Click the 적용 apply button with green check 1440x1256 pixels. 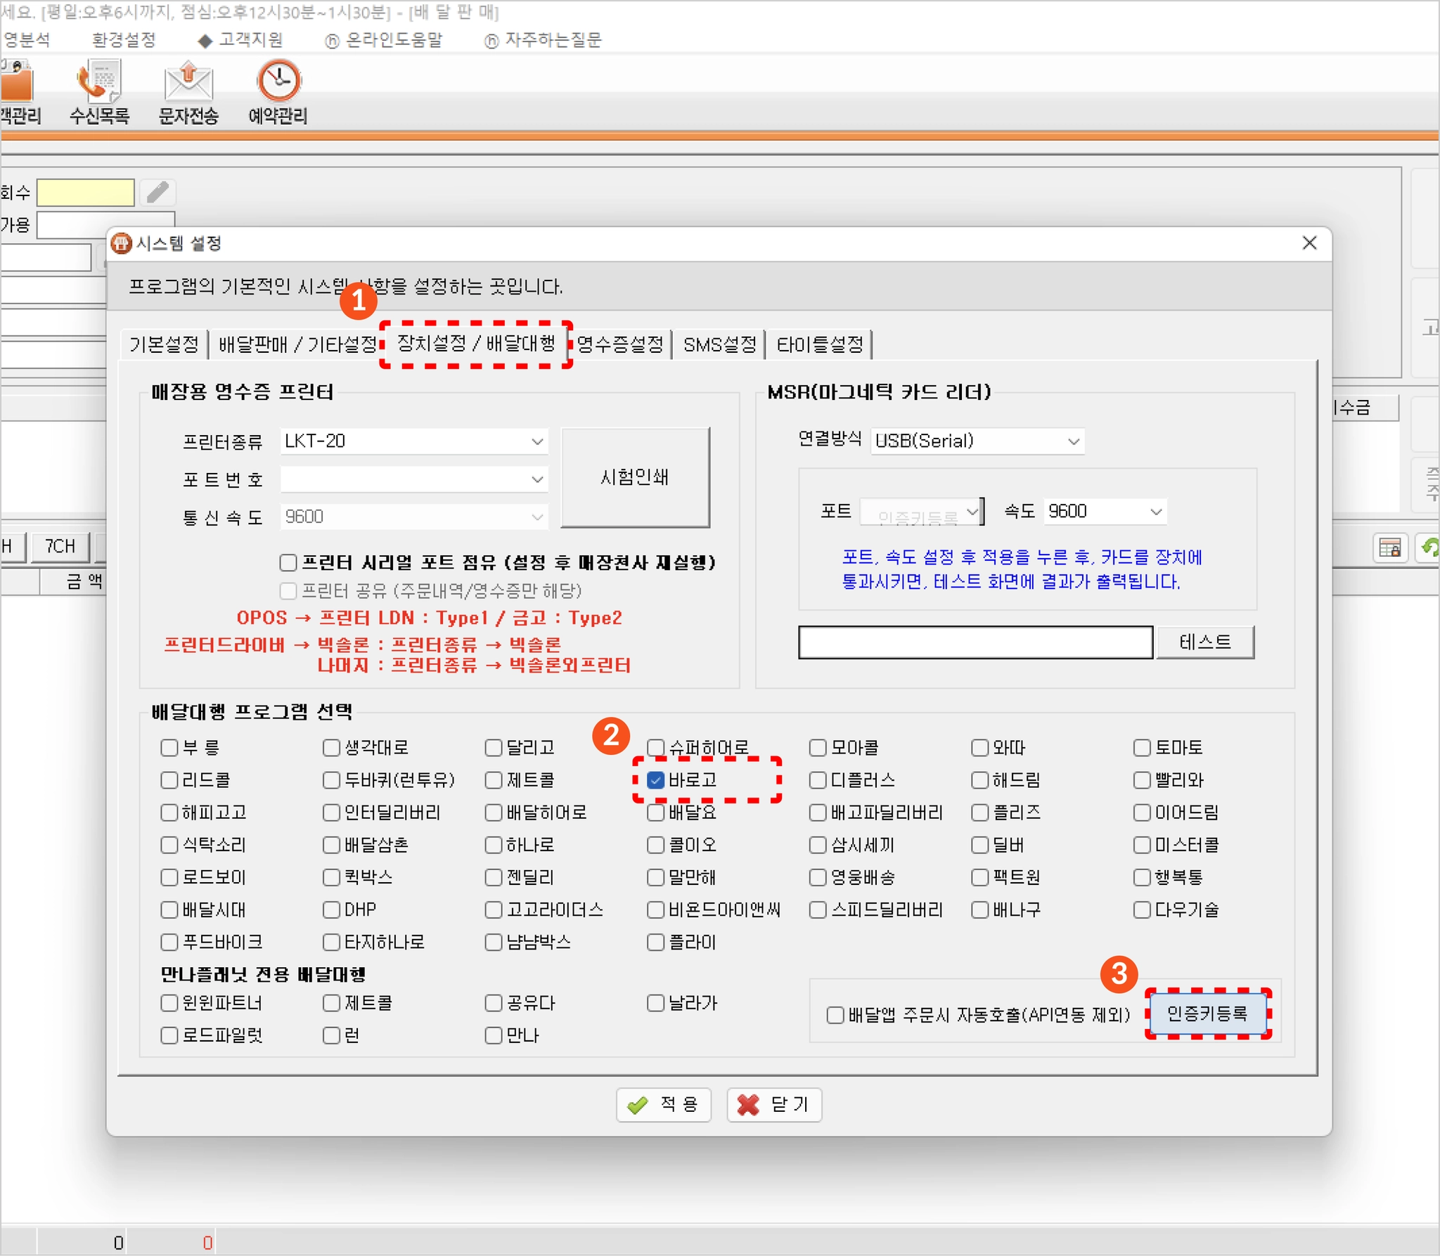663,1104
